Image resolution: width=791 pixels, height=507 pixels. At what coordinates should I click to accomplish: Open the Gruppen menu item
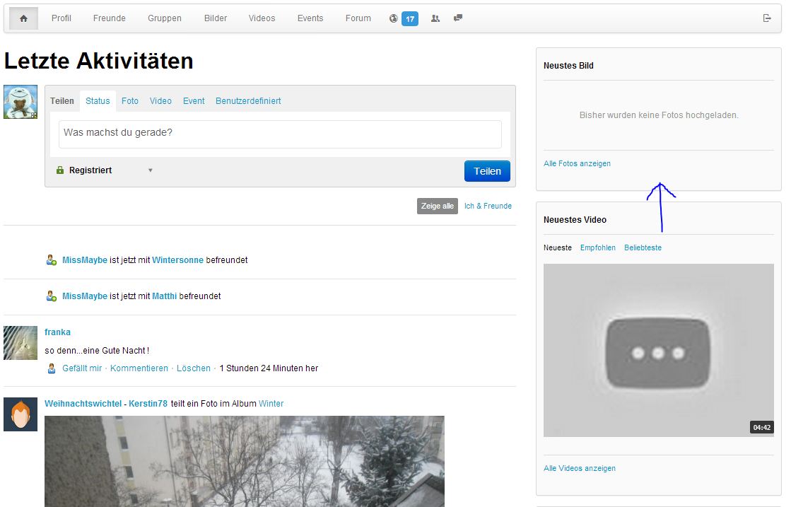[x=165, y=18]
